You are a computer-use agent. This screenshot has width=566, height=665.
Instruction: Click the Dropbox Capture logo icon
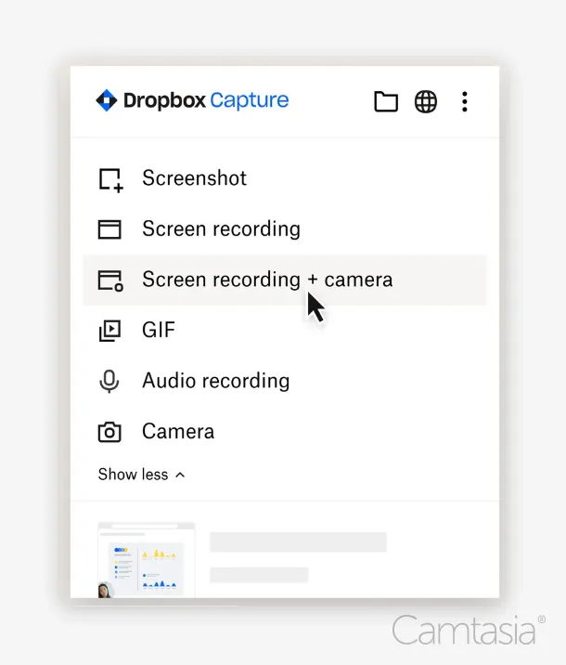(107, 100)
